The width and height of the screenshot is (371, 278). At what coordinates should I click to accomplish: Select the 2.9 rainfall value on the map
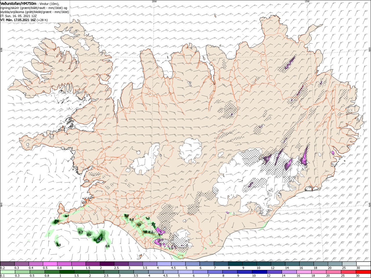(126, 216)
